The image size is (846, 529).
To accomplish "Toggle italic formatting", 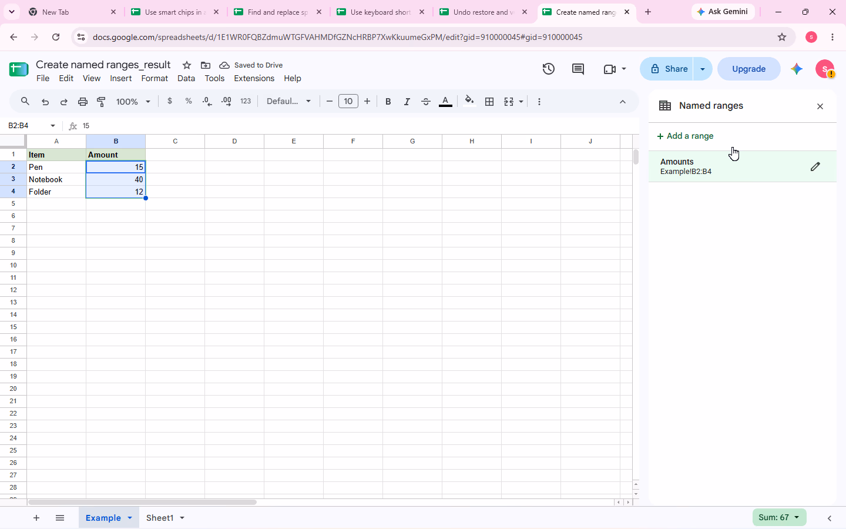I will [407, 102].
